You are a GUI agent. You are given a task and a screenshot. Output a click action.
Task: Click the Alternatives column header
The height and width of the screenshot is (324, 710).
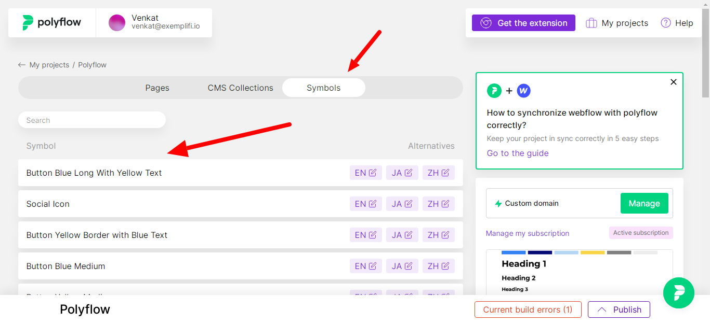coord(431,146)
